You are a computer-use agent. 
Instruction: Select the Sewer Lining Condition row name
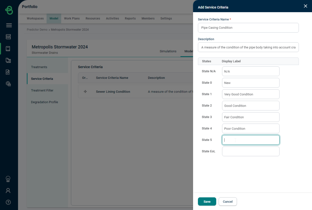(113, 92)
